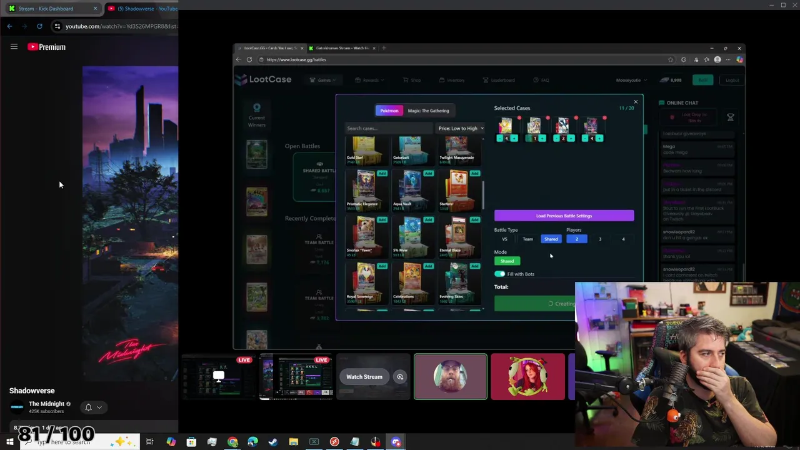
Task: Switch to the Pokémon tab
Action: point(389,111)
